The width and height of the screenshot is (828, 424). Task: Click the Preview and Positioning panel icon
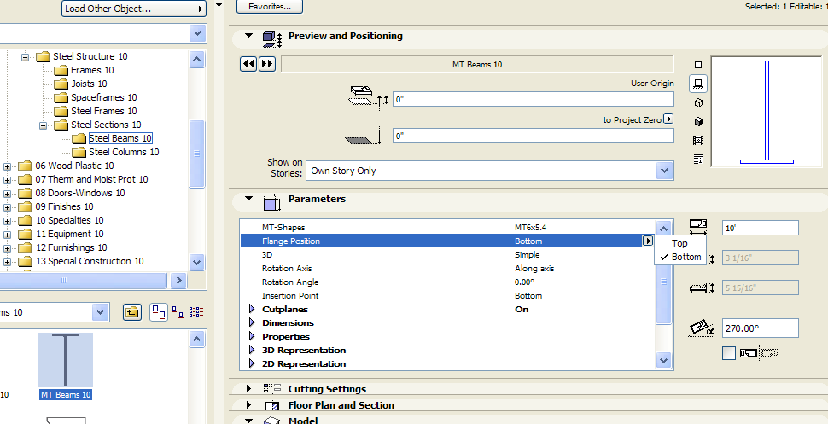(x=272, y=38)
